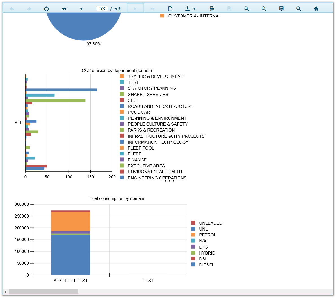Go to the previous page
The height and width of the screenshot is (298, 336).
coord(81,9)
